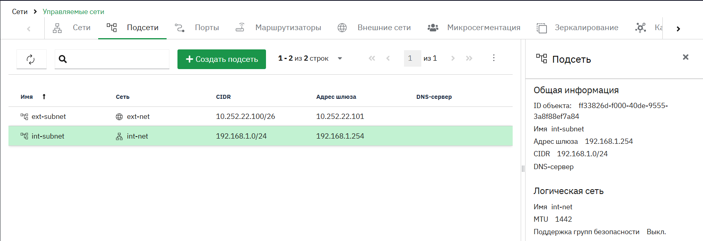Click the 192.168.1.0/24 CIDR table cell

click(241, 136)
